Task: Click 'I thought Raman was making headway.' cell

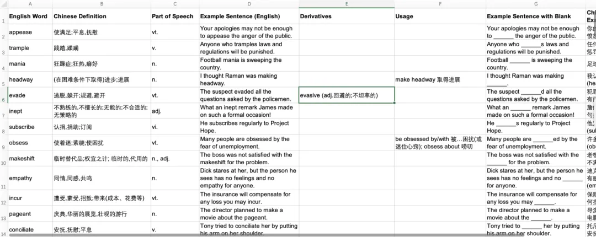Action: (249, 79)
